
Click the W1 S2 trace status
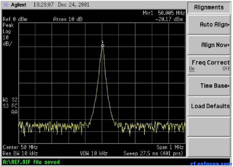tap(10, 100)
